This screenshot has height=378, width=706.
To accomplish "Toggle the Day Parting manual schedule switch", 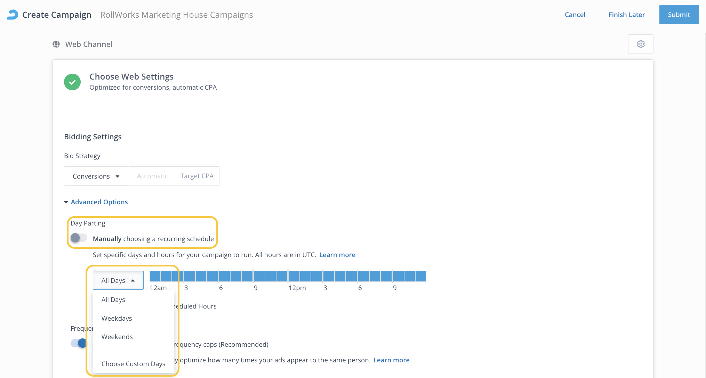I will point(79,238).
